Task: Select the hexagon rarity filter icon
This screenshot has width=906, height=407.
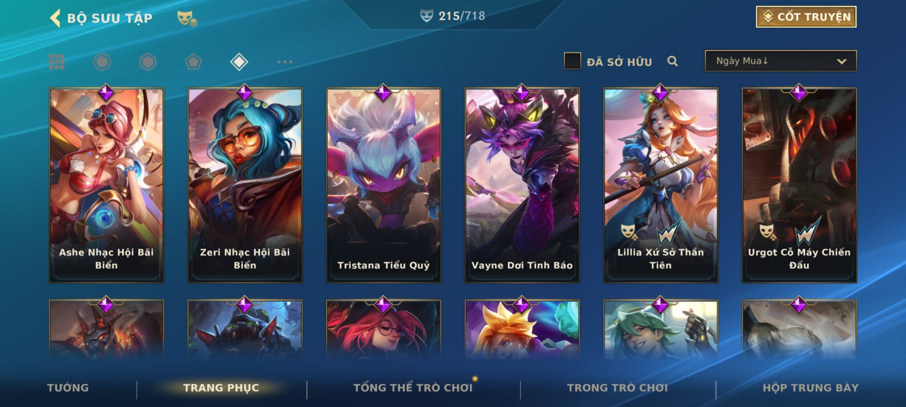Action: pos(148,62)
